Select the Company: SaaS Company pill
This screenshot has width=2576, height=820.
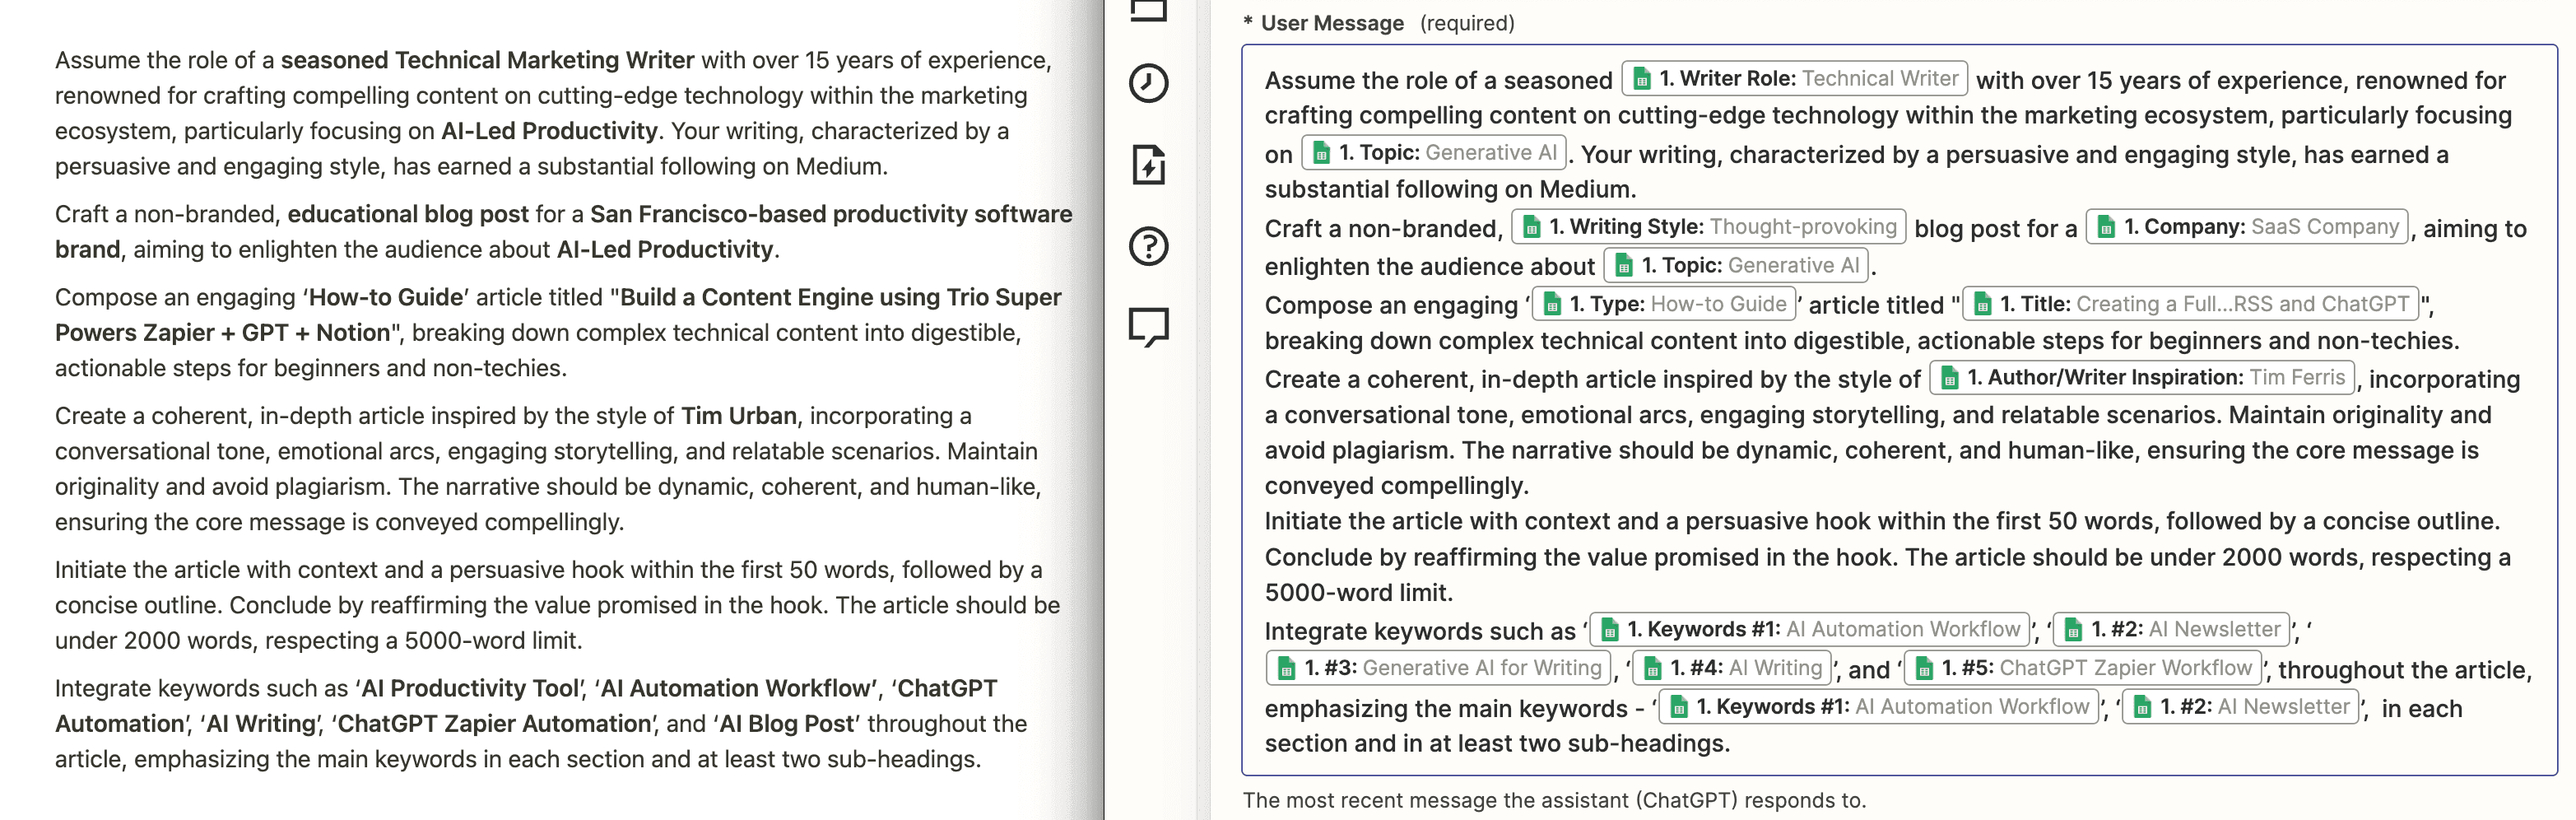(2246, 227)
